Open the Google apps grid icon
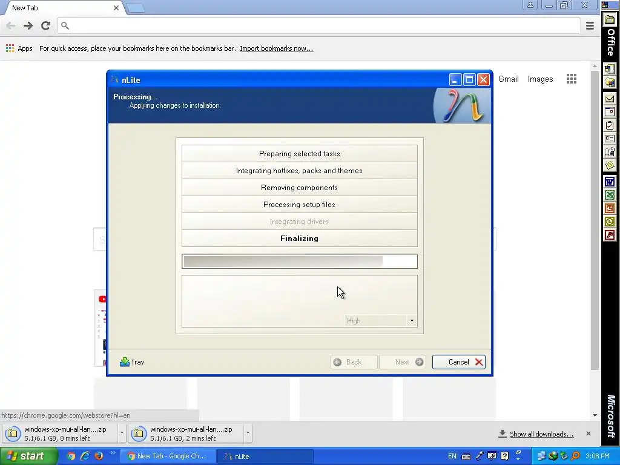Viewport: 620px width, 465px height. pos(571,79)
